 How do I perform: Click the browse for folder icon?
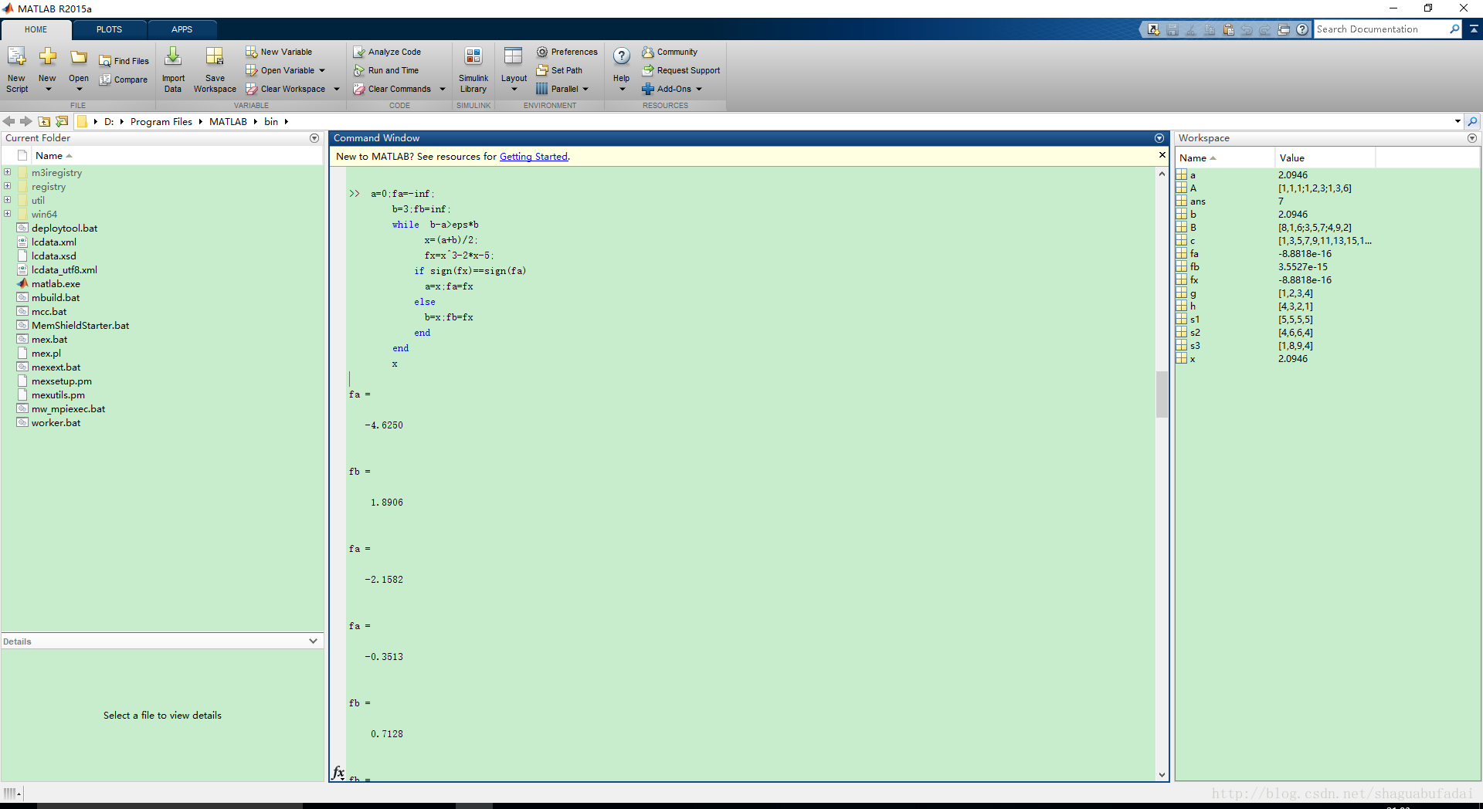click(x=62, y=121)
